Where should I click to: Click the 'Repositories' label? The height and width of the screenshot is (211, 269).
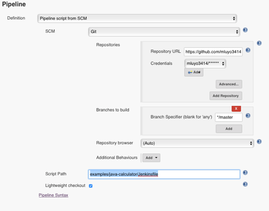coord(108,45)
